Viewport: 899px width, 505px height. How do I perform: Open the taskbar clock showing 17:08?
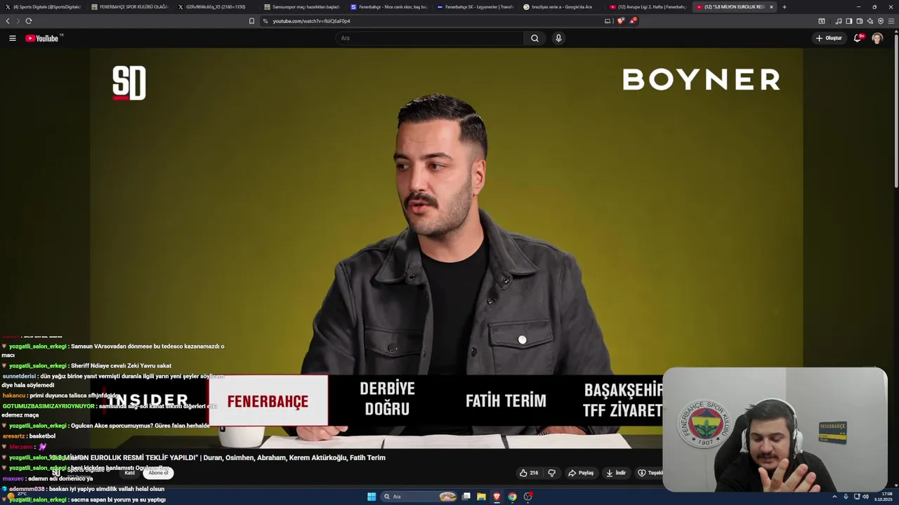(x=884, y=497)
